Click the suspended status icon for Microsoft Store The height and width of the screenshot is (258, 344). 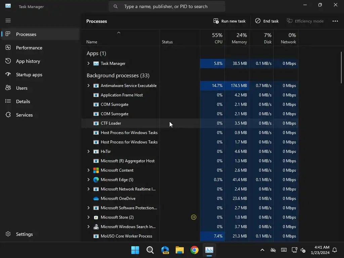(193, 217)
